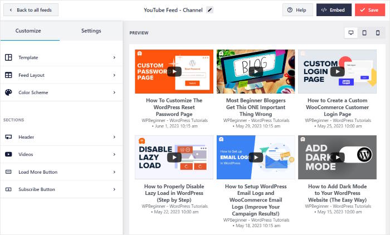Click the 'May 18, 2023 10:15 am' date
The width and height of the screenshot is (390, 235).
point(258,226)
